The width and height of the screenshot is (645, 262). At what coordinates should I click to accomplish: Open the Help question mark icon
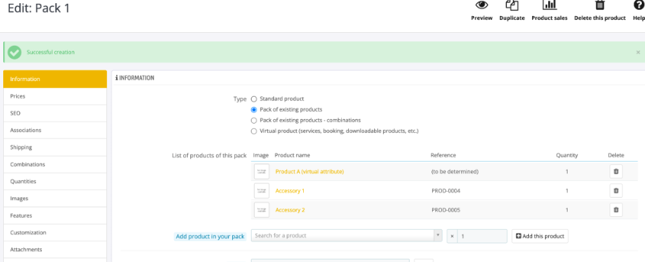(x=639, y=5)
